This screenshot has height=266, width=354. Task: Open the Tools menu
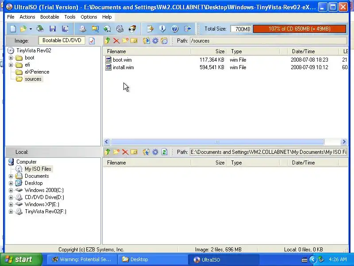pos(70,17)
